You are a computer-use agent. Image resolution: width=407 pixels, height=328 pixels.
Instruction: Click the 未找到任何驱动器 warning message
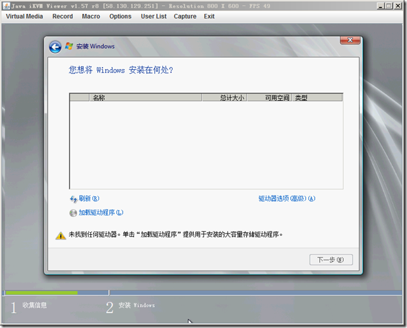point(176,235)
